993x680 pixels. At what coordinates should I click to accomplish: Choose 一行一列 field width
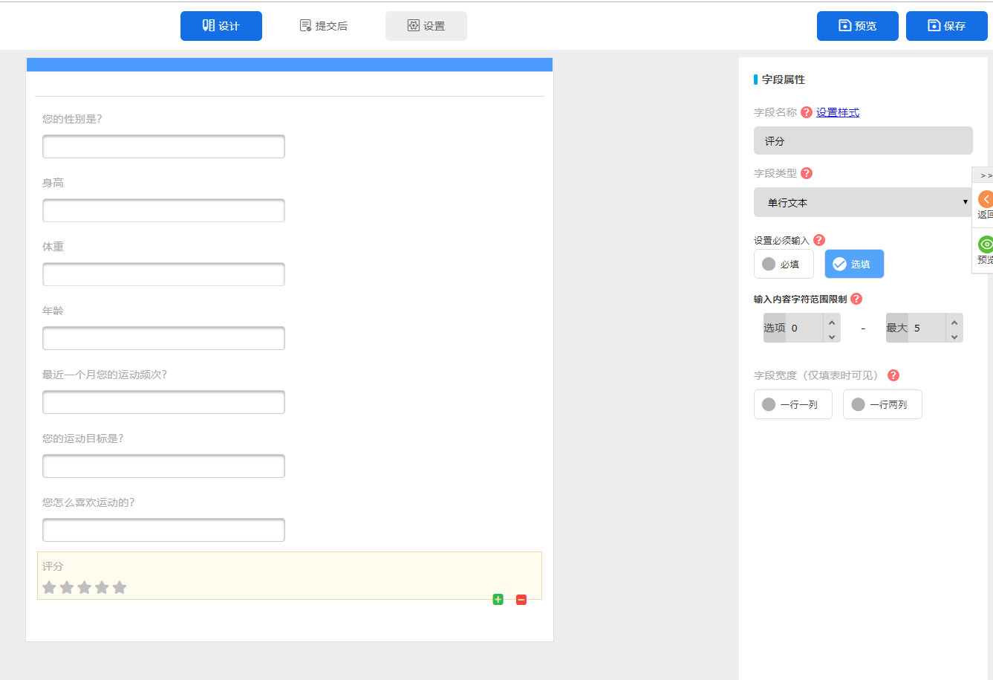tap(792, 404)
